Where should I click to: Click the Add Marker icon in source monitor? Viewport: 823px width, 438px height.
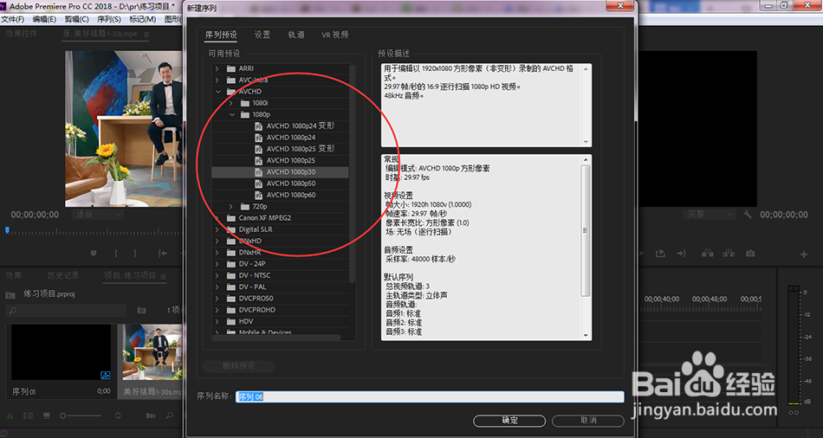pyautogui.click(x=94, y=254)
